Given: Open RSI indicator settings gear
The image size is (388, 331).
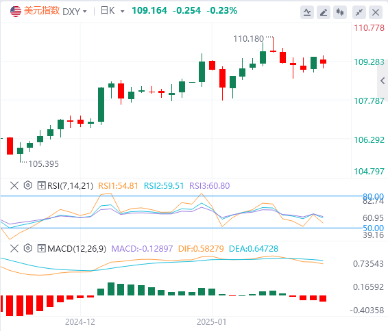Looking at the screenshot, I should (x=28, y=185).
